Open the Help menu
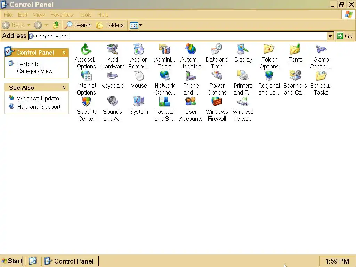 [x=103, y=15]
